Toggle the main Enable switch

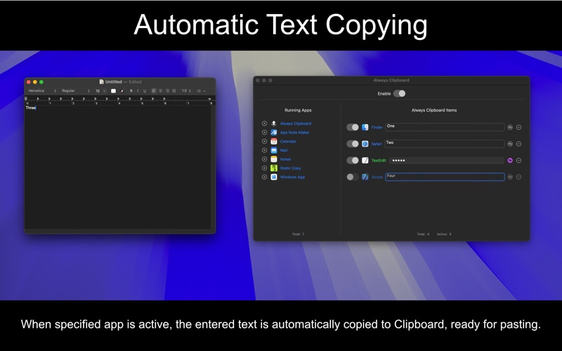(399, 93)
